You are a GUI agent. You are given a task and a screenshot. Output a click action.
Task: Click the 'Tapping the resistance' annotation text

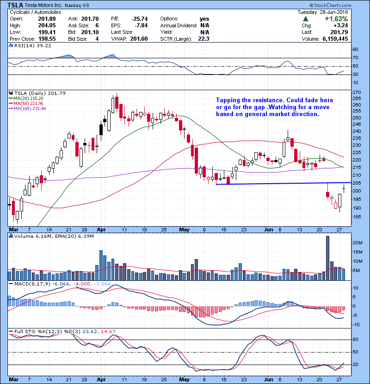[x=275, y=107]
